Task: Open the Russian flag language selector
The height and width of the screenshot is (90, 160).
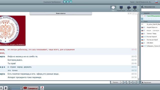Action: pos(156,2)
